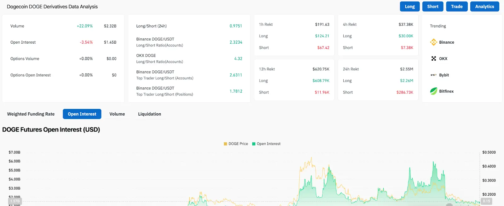
Task: Open the Trade button at top right
Action: pos(456,7)
